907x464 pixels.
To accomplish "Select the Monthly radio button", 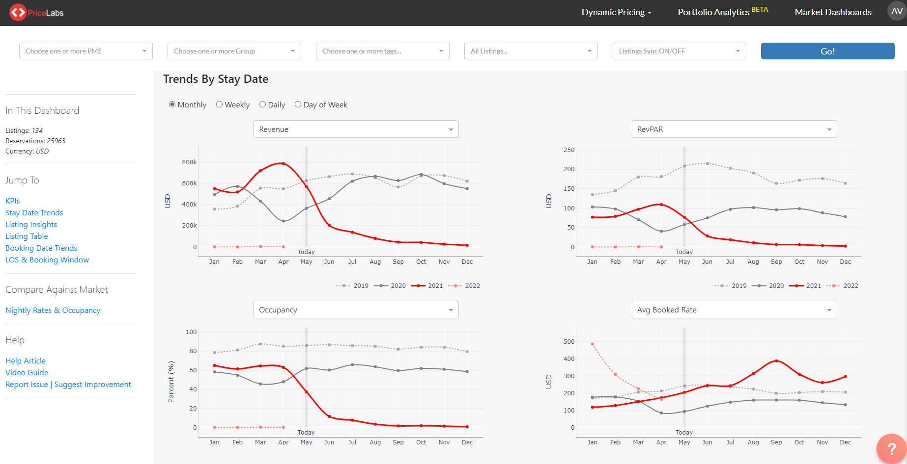I will pyautogui.click(x=172, y=104).
